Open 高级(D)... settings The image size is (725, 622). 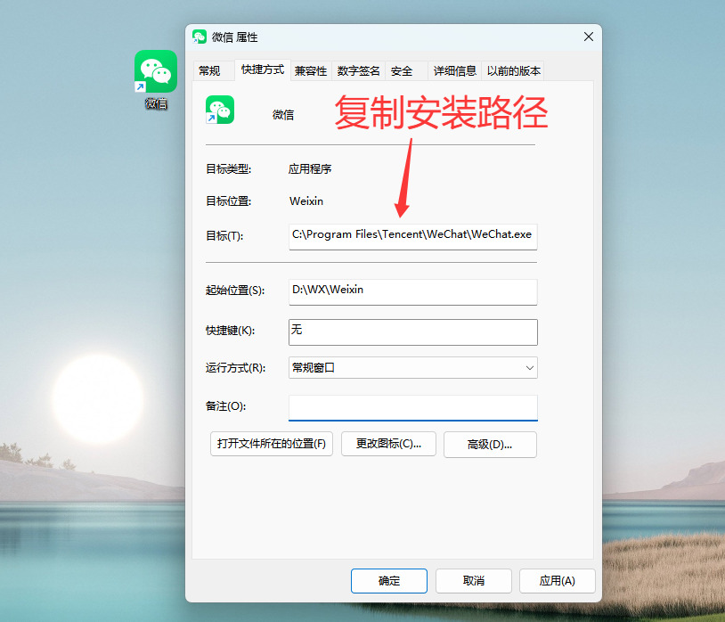(490, 445)
